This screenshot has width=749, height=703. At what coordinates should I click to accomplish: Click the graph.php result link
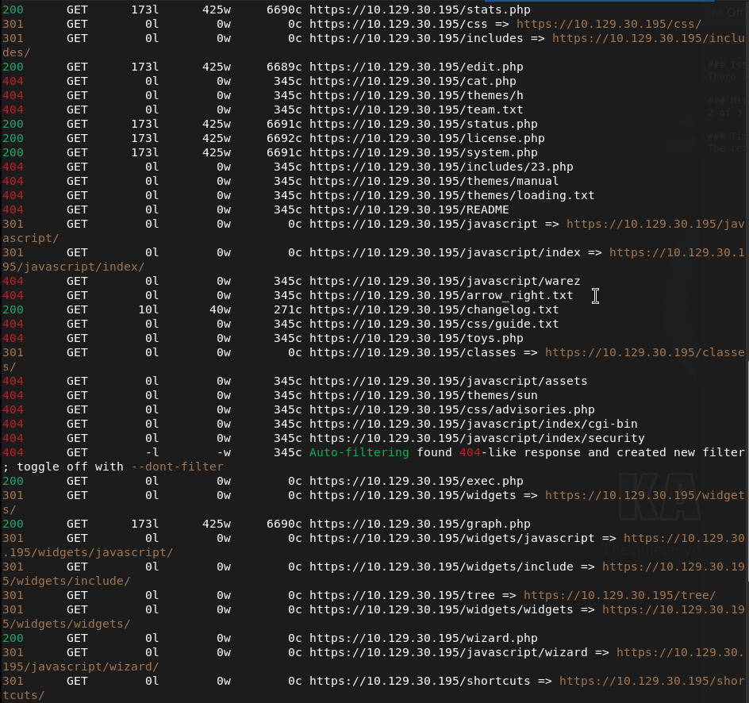pos(420,524)
